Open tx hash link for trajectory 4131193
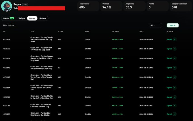The height and width of the screenshot is (121, 193). click(118, 114)
